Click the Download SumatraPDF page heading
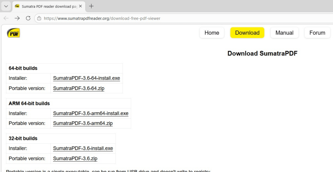Screen dimensions: 333x172 click(262, 54)
